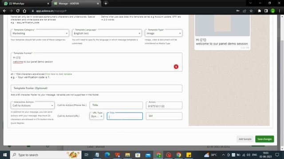
Task: Open the browser home page
Action: [24, 11]
